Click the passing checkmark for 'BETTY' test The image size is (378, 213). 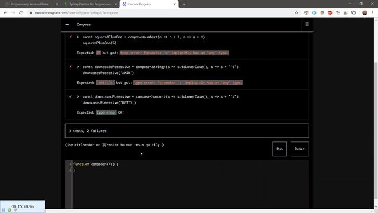pyautogui.click(x=70, y=96)
